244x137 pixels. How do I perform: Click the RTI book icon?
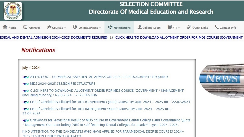(170, 27)
